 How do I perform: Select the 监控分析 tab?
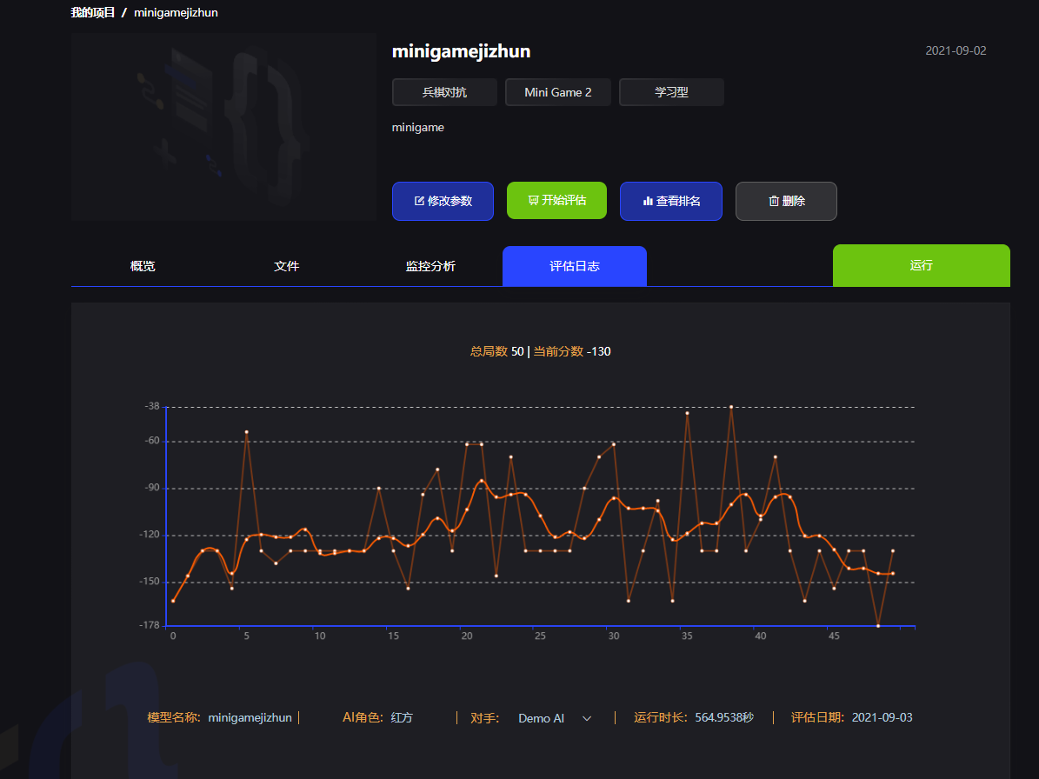(x=430, y=266)
